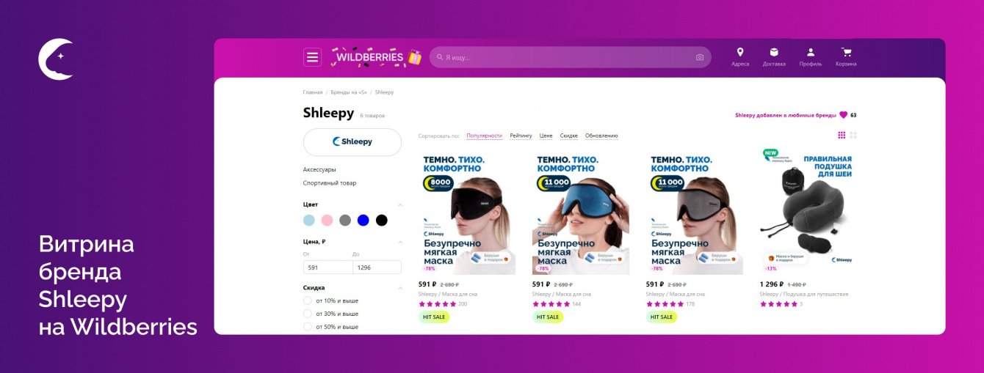Collapse the Цвет filter section
This screenshot has height=373, width=984.
coord(400,204)
